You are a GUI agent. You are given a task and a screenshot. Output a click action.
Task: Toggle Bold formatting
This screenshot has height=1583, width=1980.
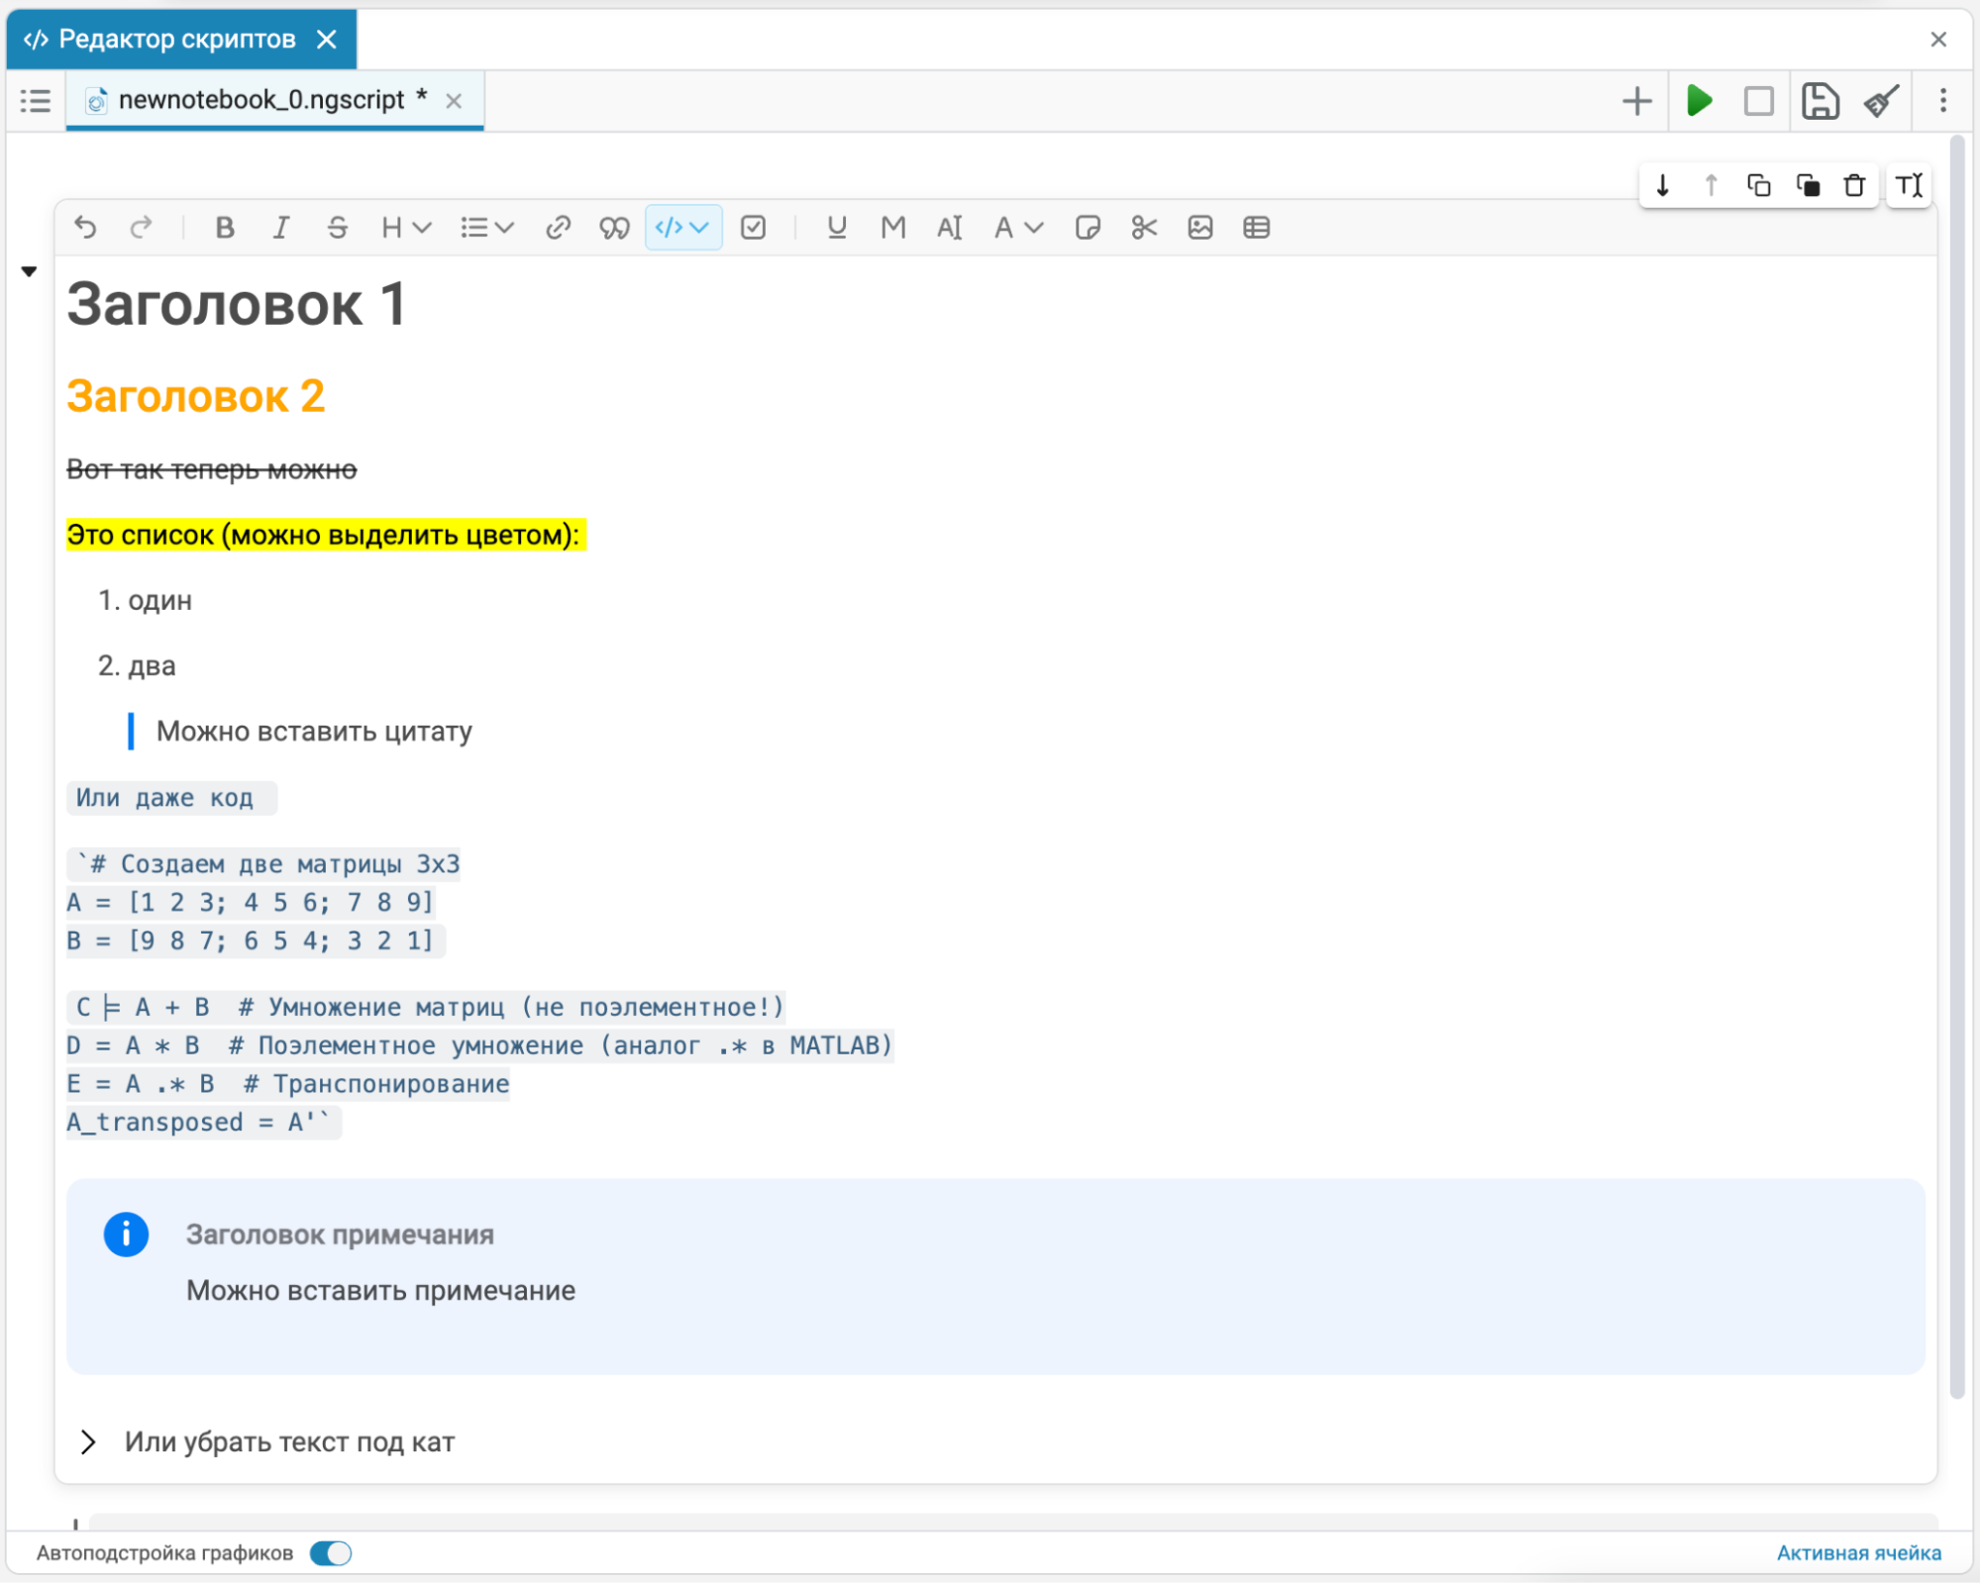coord(225,228)
